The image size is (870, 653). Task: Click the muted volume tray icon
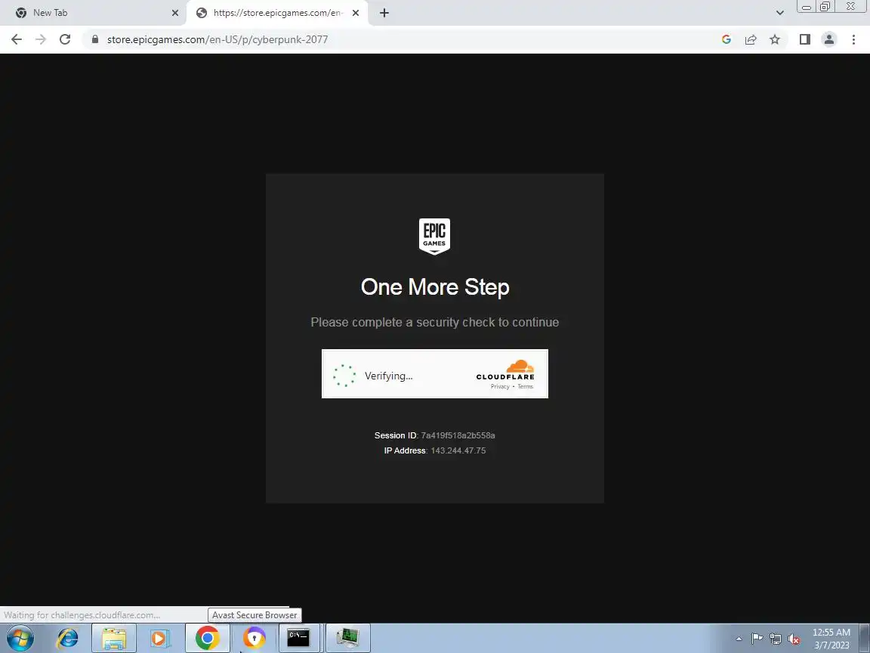tap(794, 639)
